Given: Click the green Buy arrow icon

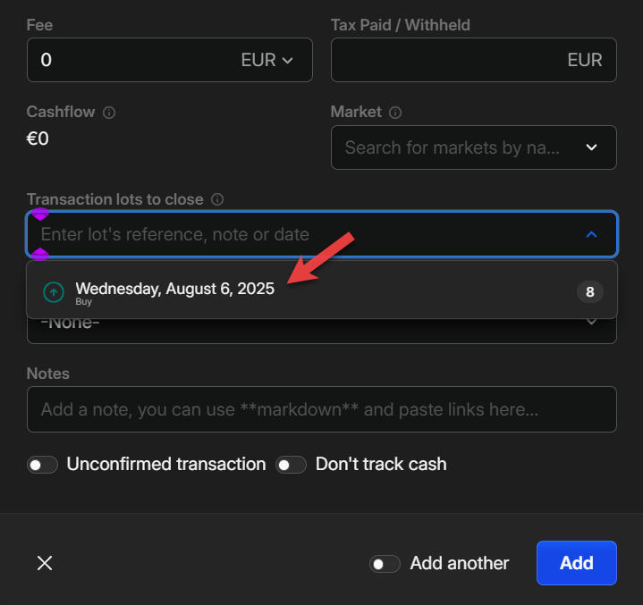Looking at the screenshot, I should coord(55,291).
